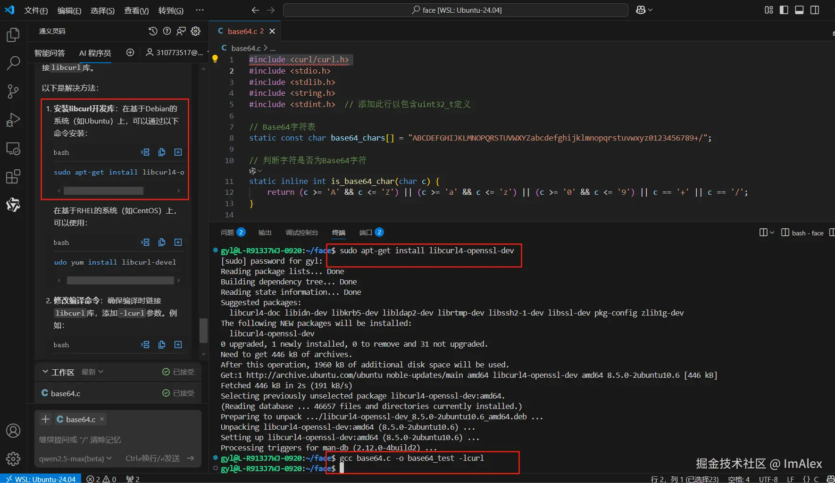This screenshot has height=483, width=835.
Task: Click UTF-8 encoding in status bar
Action: coord(768,479)
